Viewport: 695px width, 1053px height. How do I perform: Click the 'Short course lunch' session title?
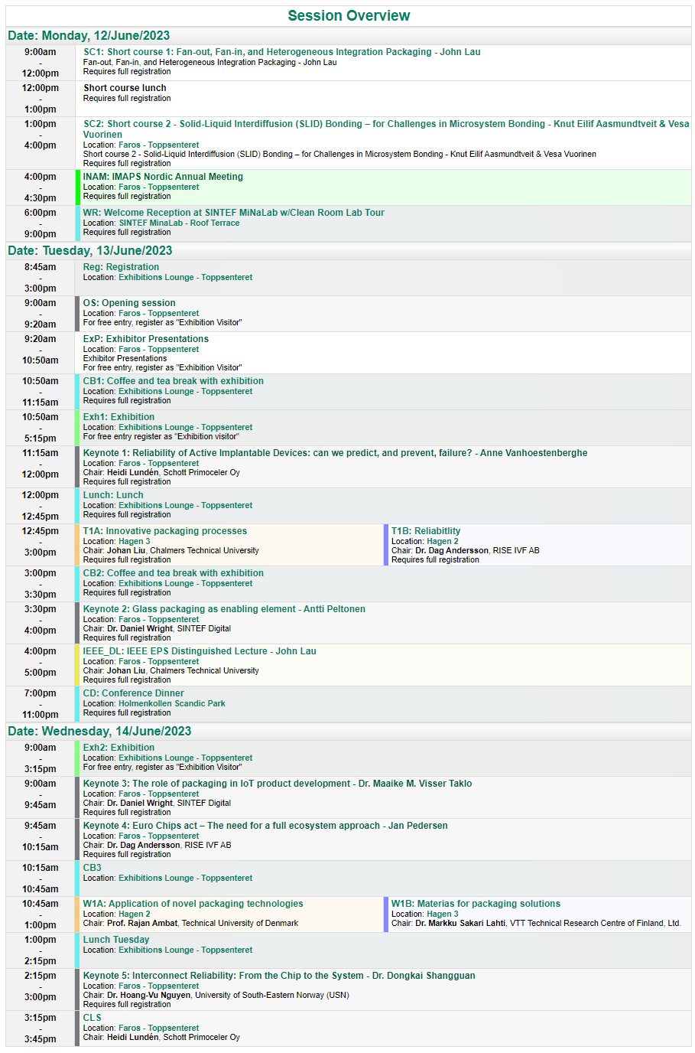click(x=125, y=88)
